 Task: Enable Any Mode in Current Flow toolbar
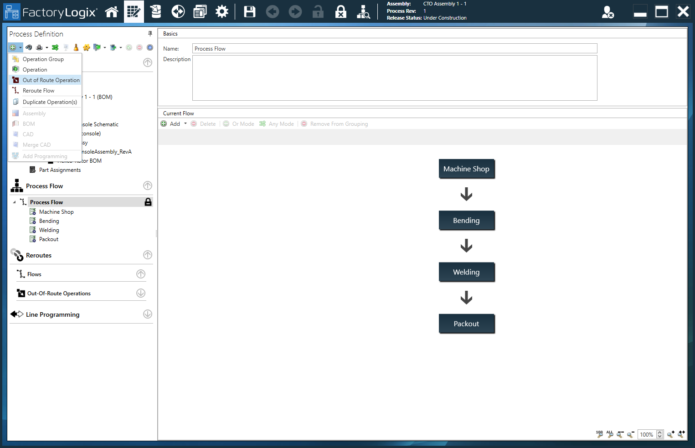click(x=276, y=124)
